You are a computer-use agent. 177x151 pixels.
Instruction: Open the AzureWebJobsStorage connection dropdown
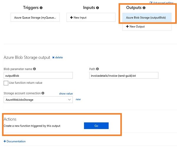point(38,100)
